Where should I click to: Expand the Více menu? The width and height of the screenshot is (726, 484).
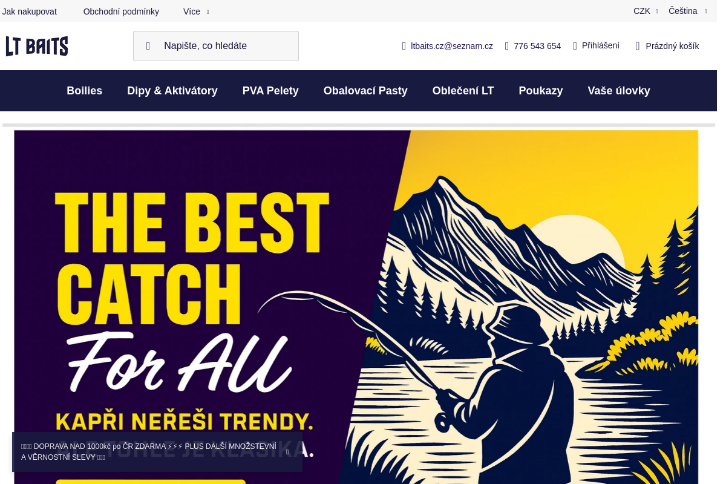pos(196,11)
